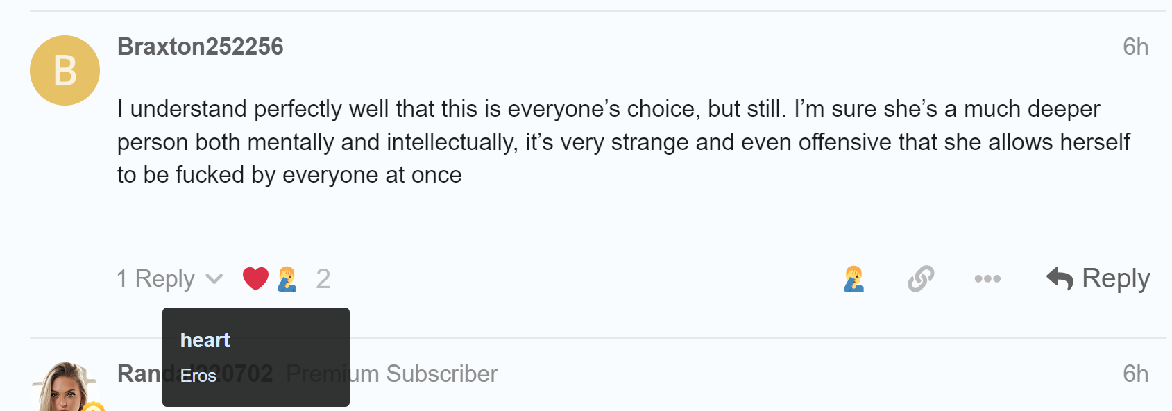Viewport: 1172px width, 411px height.
Task: Toggle the facepalm reaction button near the link icon
Action: (854, 279)
